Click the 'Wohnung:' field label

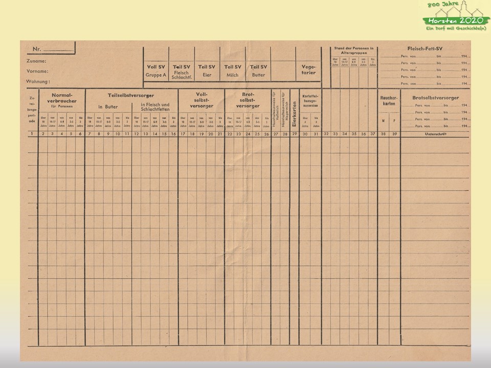[38, 81]
